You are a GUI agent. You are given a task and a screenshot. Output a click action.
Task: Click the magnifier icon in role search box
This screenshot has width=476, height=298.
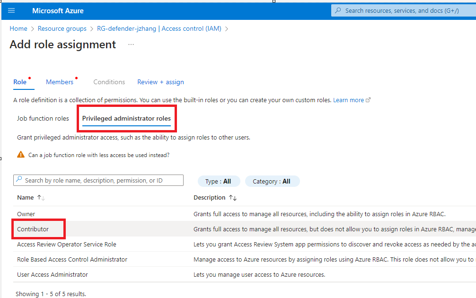tap(19, 180)
